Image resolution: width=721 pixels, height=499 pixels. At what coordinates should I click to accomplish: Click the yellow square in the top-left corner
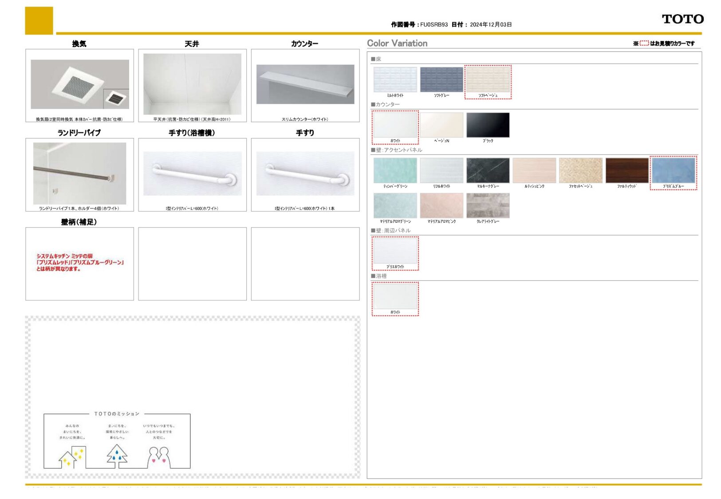click(x=39, y=20)
